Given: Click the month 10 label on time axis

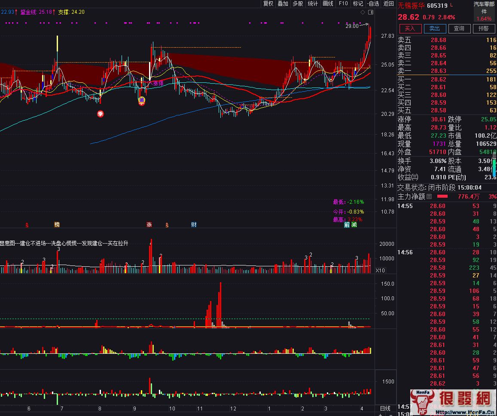Looking at the screenshot, I should pos(172,409).
